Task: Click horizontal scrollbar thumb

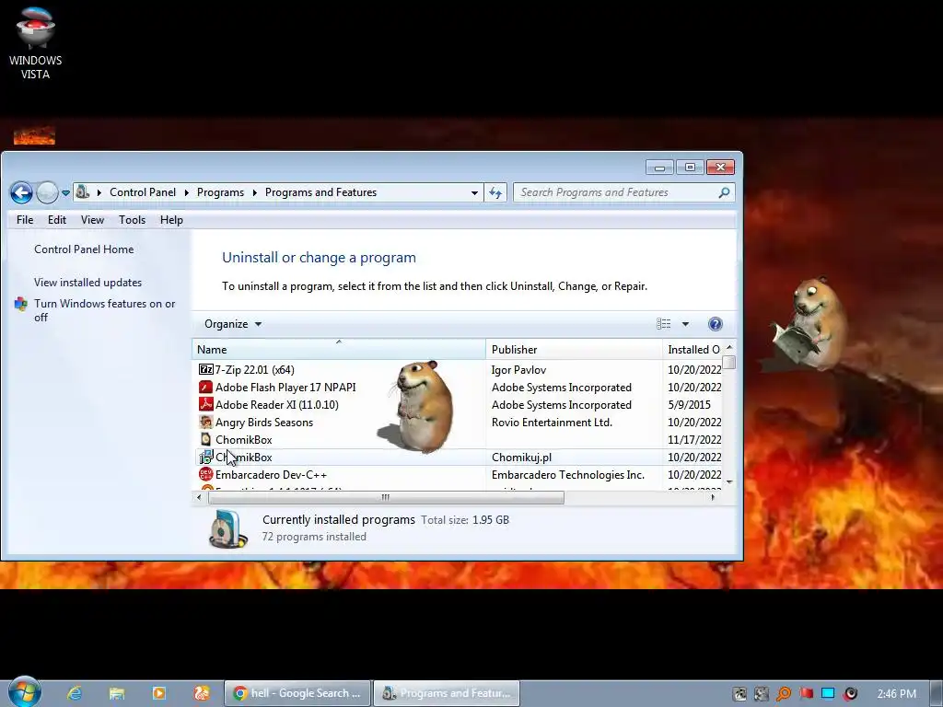Action: pyautogui.click(x=386, y=497)
